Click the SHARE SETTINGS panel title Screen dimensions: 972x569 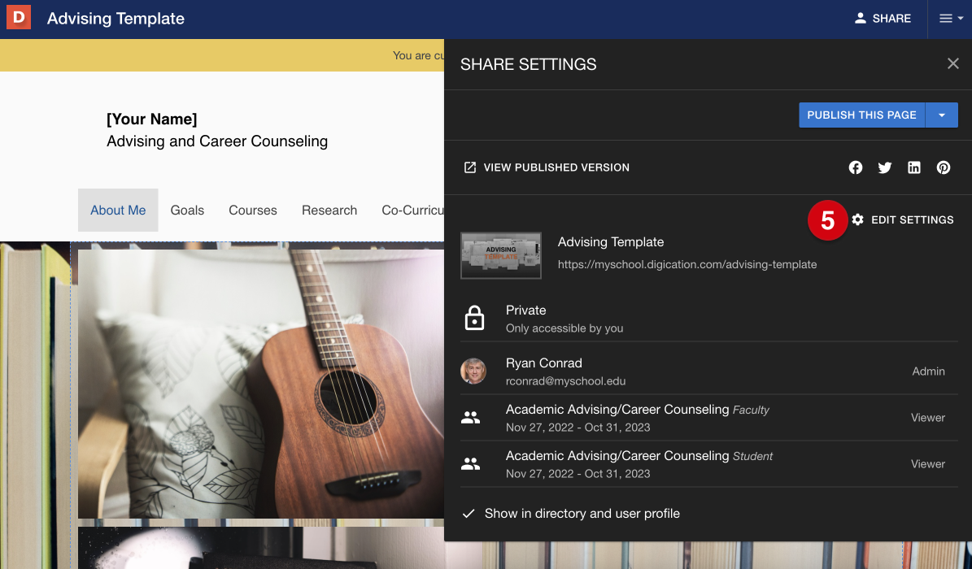click(528, 64)
